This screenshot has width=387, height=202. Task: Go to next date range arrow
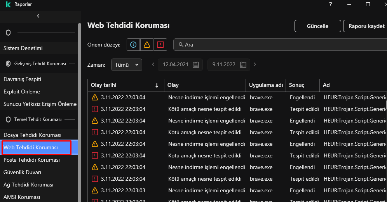(x=255, y=64)
